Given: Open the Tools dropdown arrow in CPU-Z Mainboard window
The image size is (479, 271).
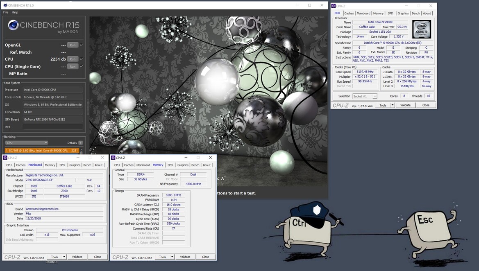Looking at the screenshot, I should pyautogui.click(x=64, y=257).
